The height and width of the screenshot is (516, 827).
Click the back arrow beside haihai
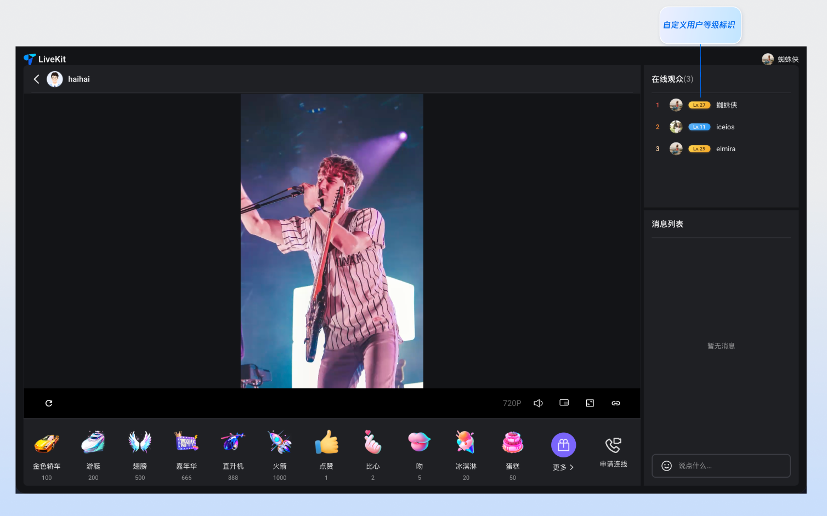coord(37,79)
